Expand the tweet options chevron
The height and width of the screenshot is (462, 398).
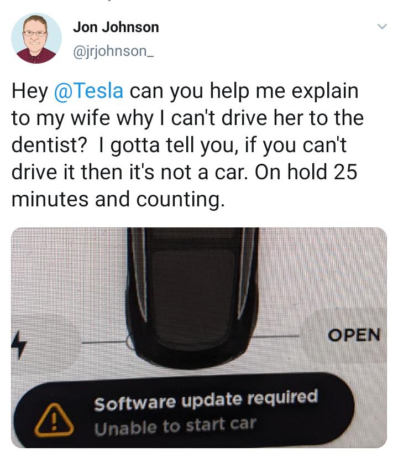[x=382, y=27]
